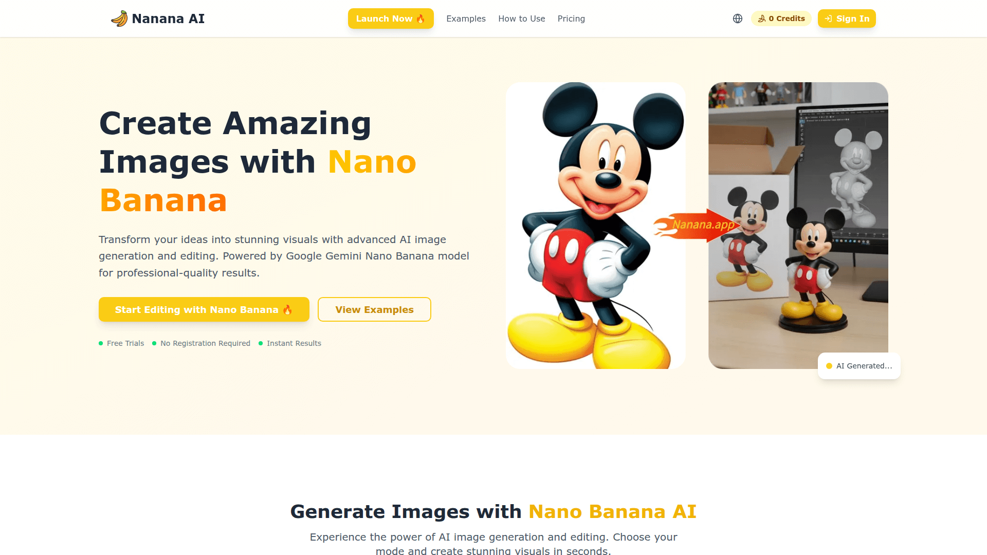Viewport: 987px width, 555px height.
Task: Click the Nanana AI brand name
Action: coord(168,18)
